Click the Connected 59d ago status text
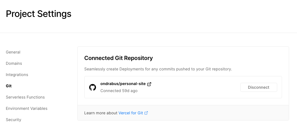This screenshot has height=127, width=297. point(119,91)
